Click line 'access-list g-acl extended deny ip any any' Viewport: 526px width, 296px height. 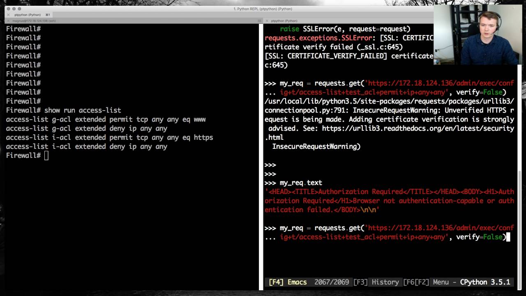click(86, 128)
